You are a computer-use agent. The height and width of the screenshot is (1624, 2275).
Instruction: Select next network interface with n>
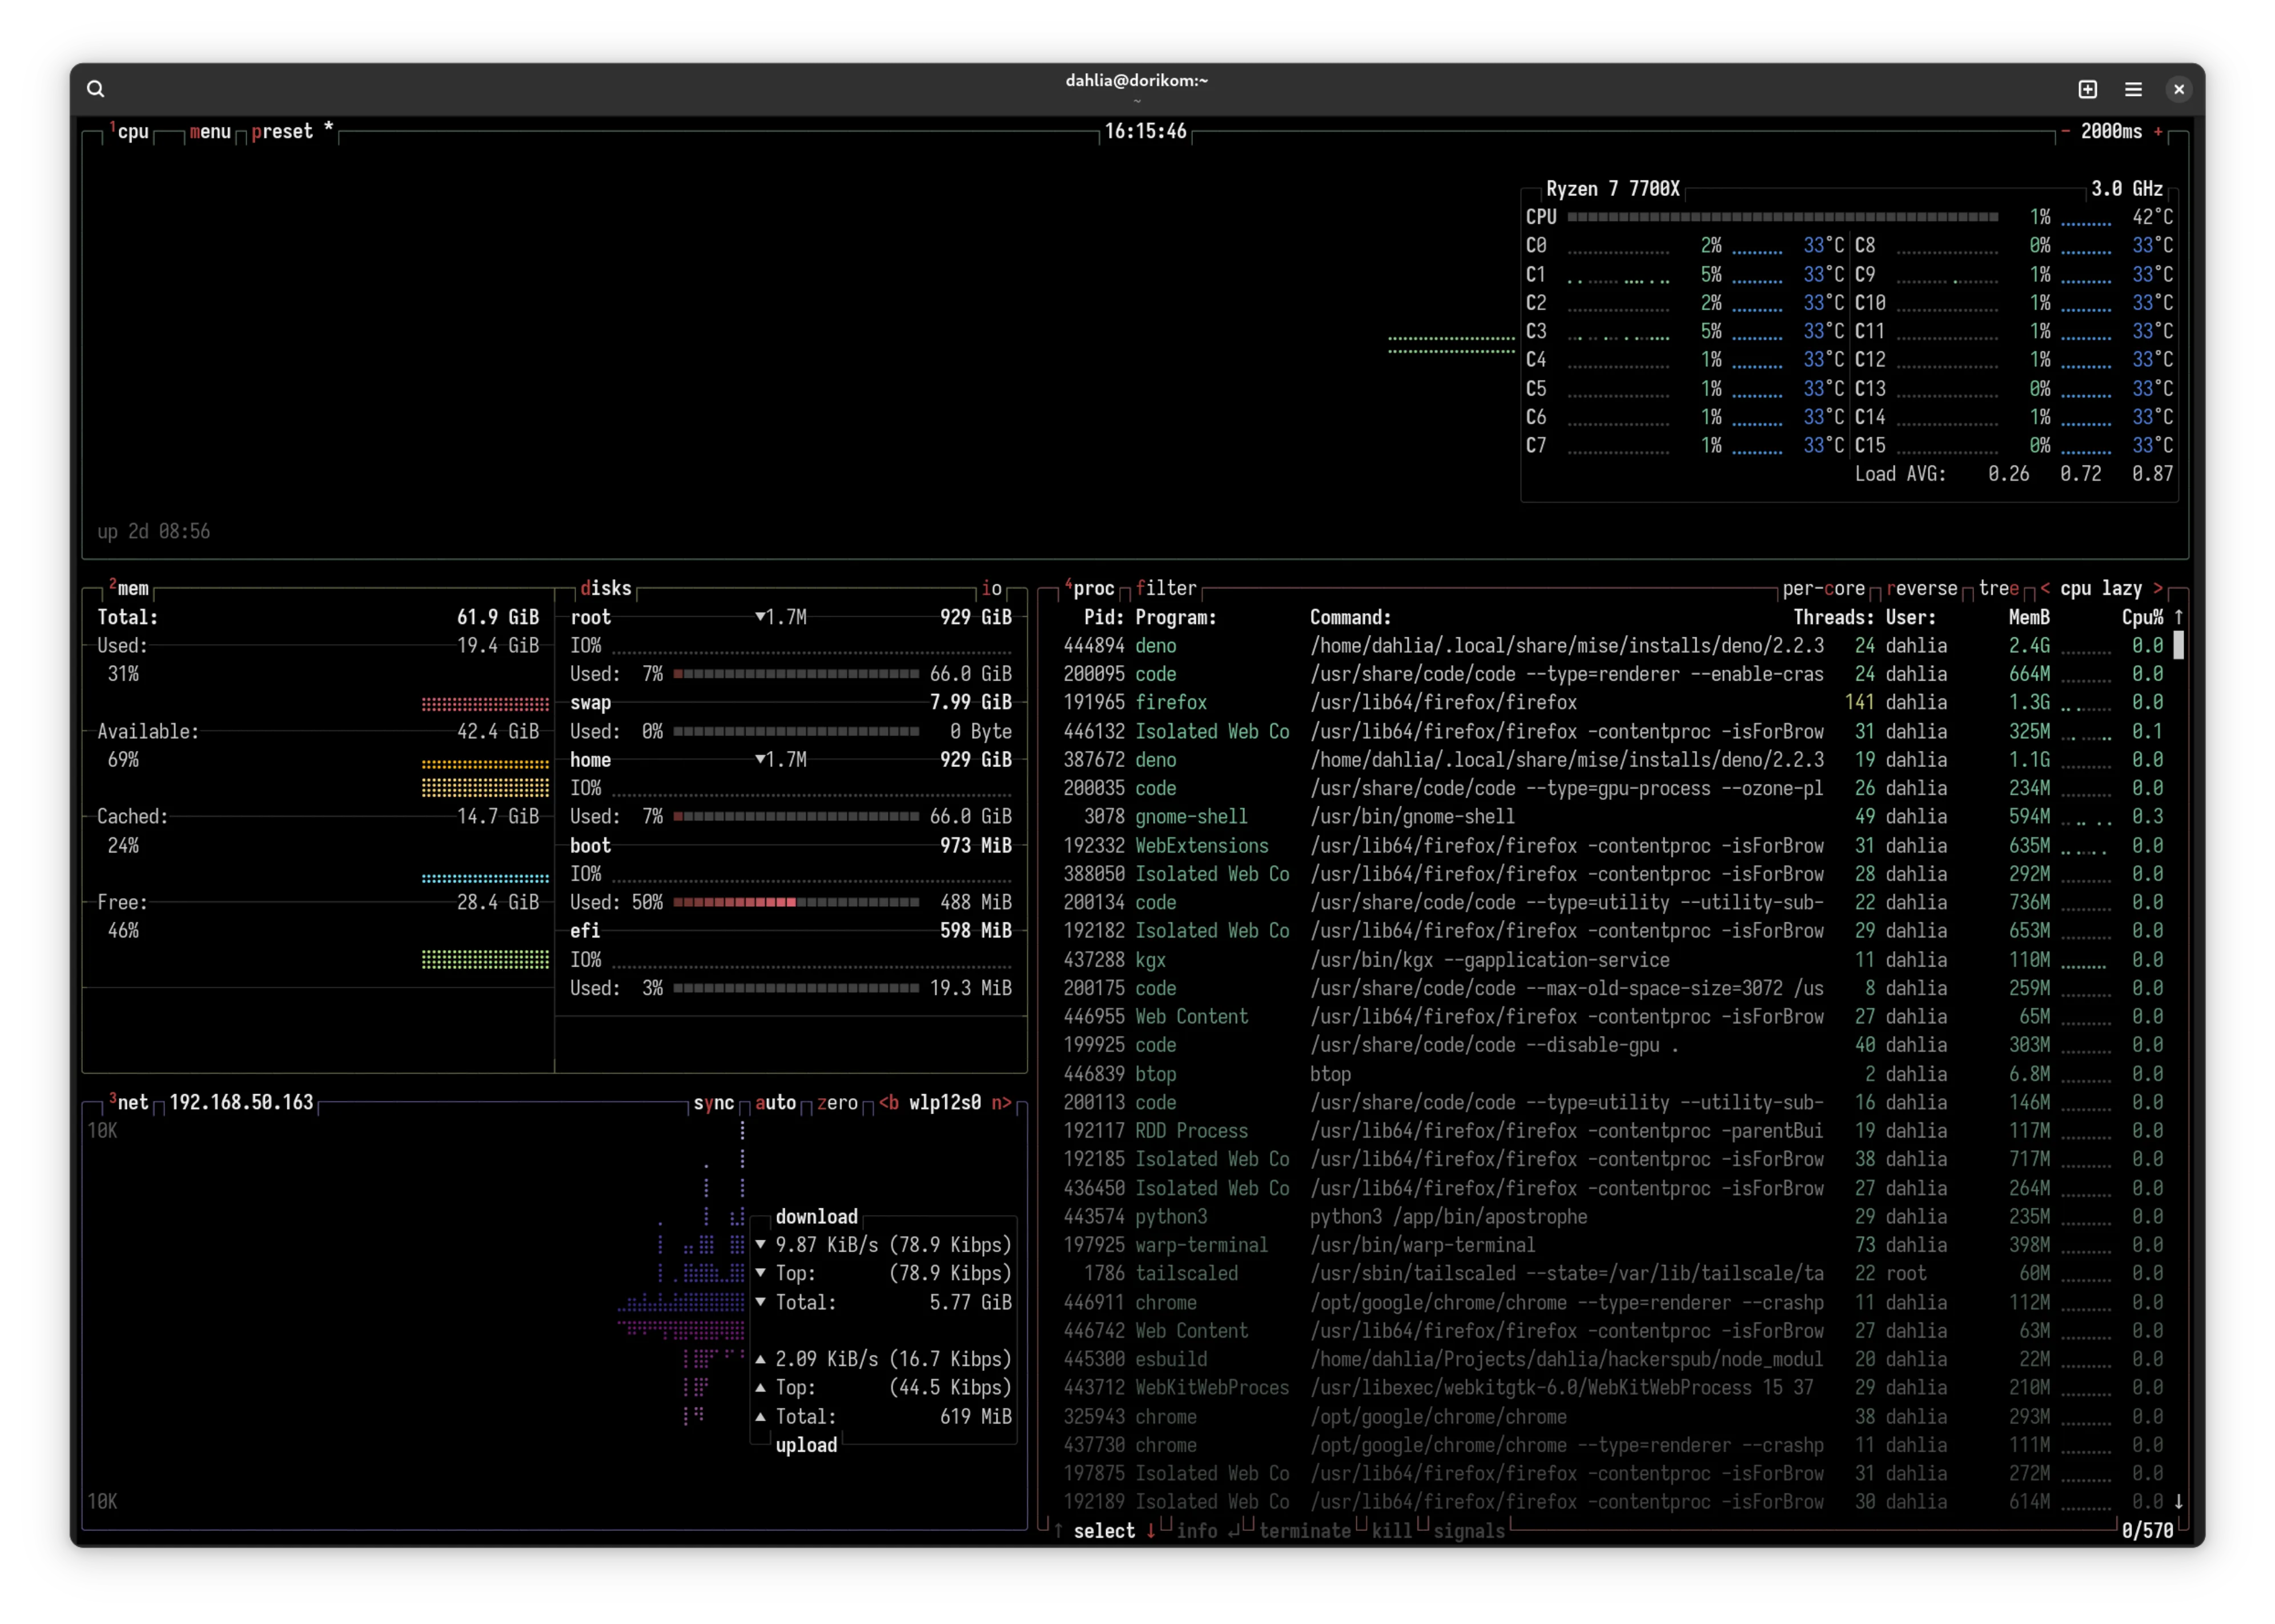point(1001,1102)
